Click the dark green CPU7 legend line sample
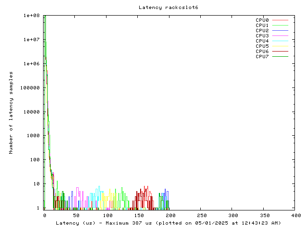This screenshot has height=227, width=303. 280,57
